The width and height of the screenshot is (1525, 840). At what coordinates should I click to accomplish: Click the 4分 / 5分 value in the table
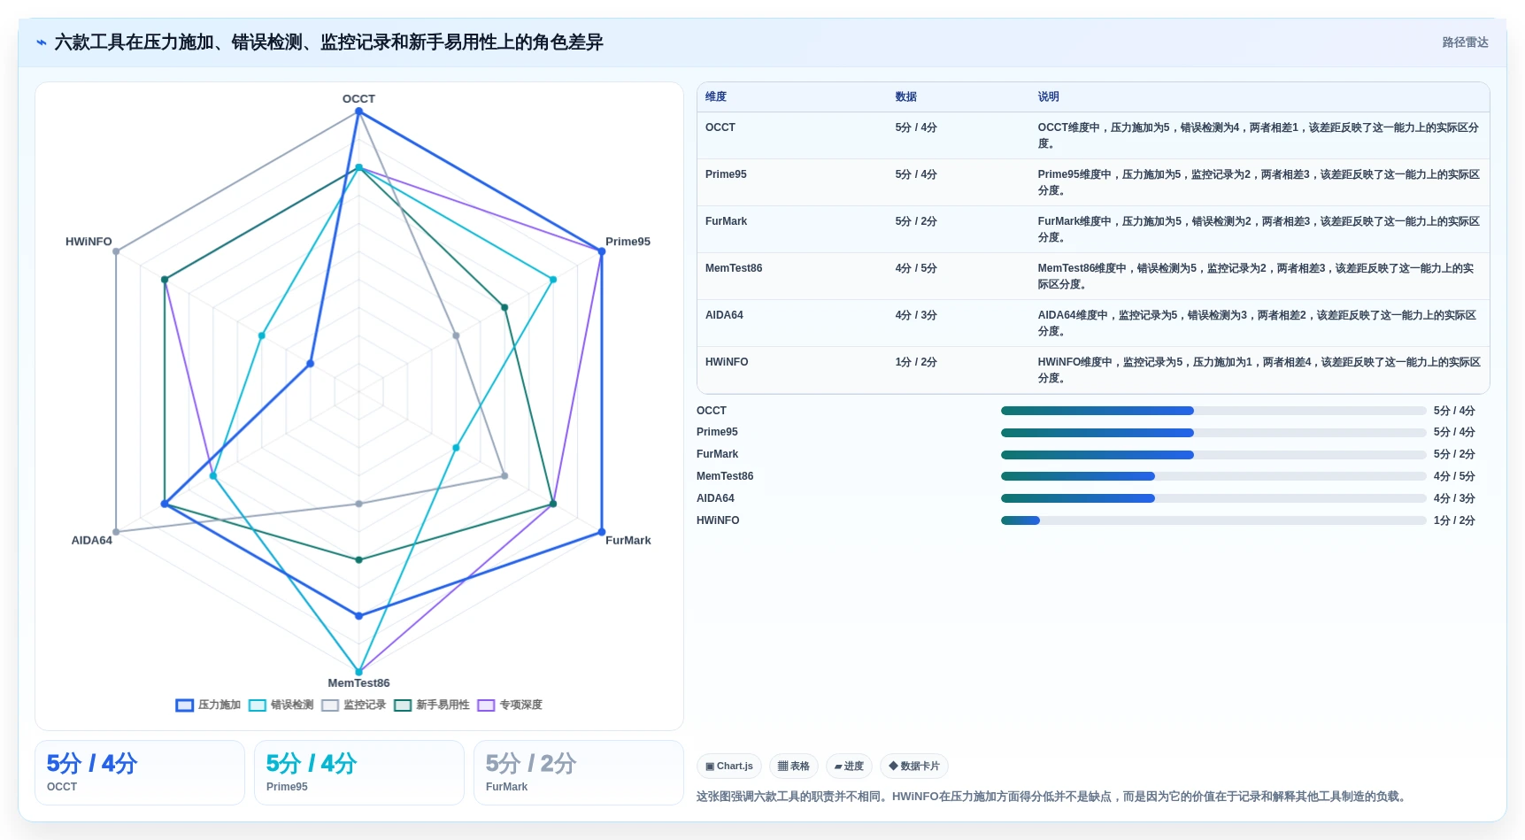(x=916, y=268)
